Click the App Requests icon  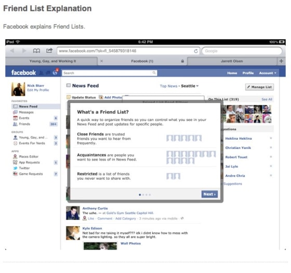pyautogui.click(x=15, y=162)
